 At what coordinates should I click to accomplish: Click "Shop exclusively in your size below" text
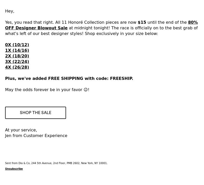tap(121, 34)
